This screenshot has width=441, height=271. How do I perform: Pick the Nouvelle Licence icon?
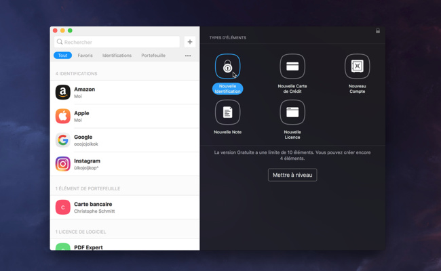coord(292,112)
